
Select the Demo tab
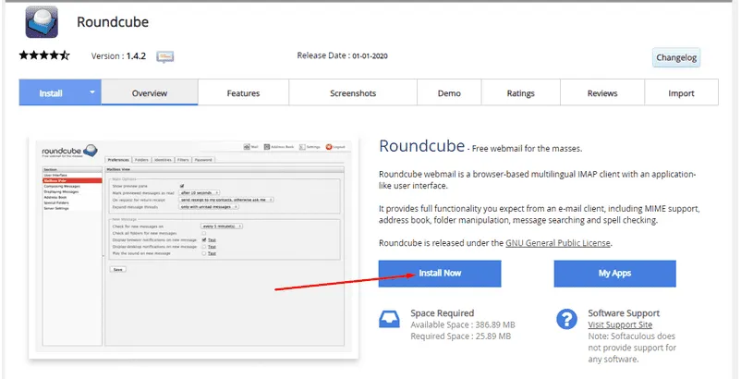pyautogui.click(x=449, y=93)
